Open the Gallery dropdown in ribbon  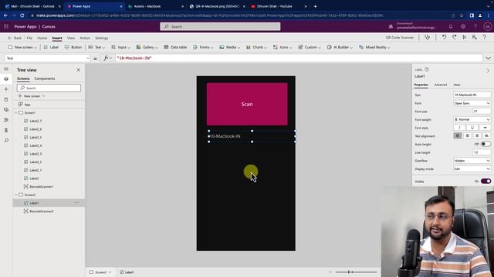coord(147,47)
